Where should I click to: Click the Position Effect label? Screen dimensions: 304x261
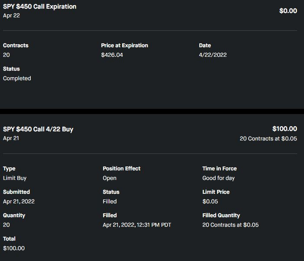coord(121,169)
